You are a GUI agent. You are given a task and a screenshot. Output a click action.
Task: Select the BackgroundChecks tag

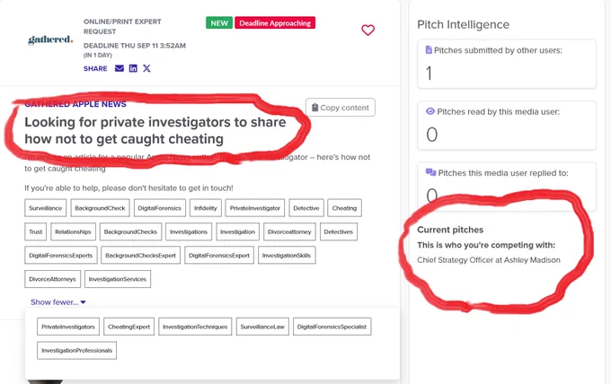[x=130, y=231]
